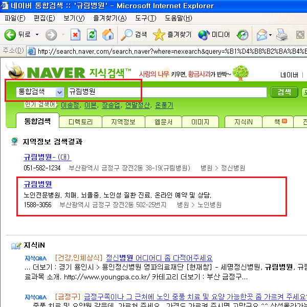Switch to the 지역정보 tab

[123, 122]
